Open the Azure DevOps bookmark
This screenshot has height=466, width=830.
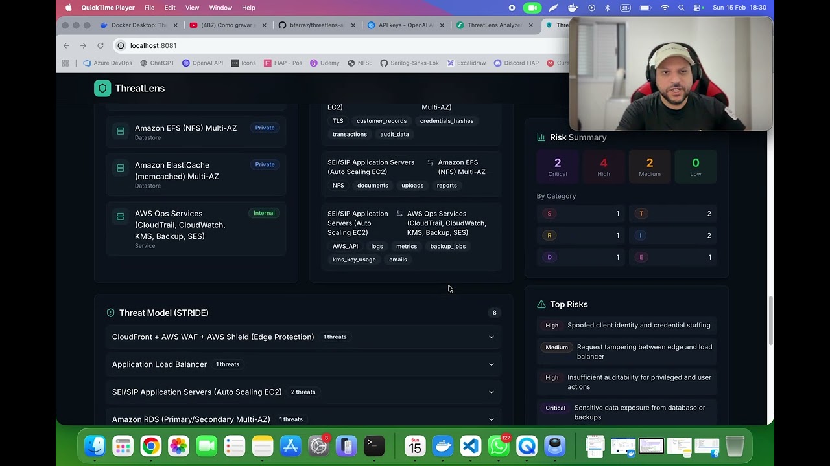click(108, 63)
